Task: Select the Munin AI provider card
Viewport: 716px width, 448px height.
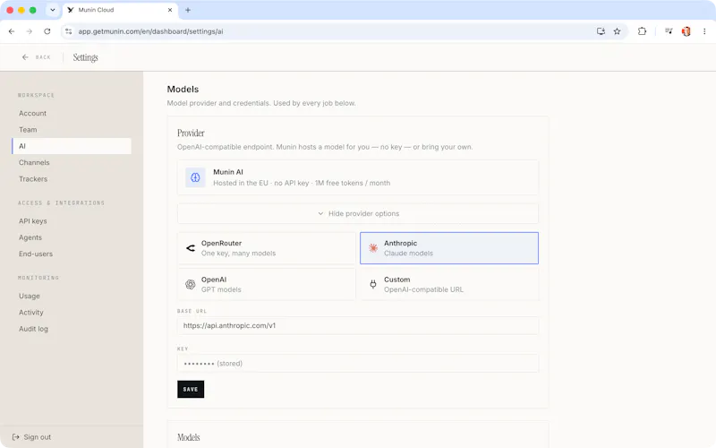Action: 357,177
